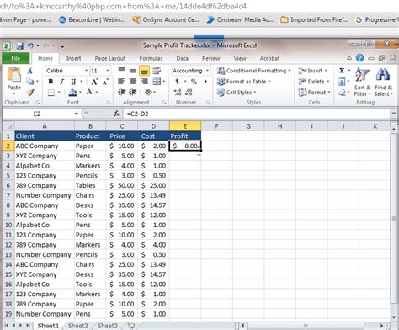Viewport: 399px width, 330px height.
Task: Open BeaconLive bookmark in browser bar
Action: 92,19
